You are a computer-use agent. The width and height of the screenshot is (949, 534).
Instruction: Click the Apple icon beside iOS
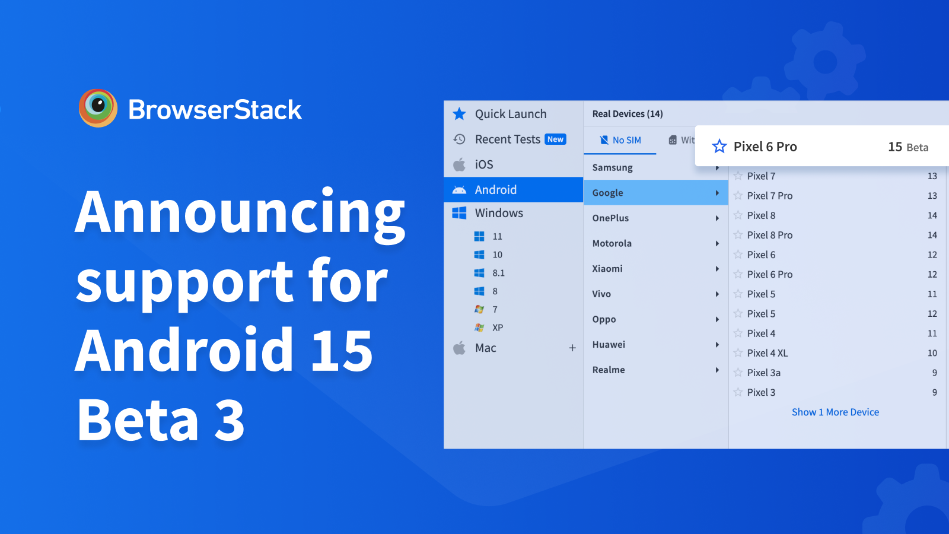click(x=459, y=164)
